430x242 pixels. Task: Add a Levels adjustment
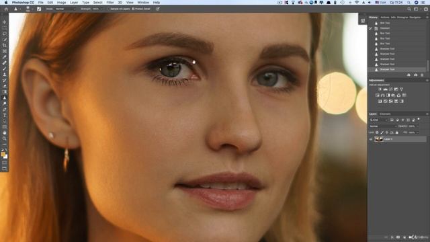(385, 89)
